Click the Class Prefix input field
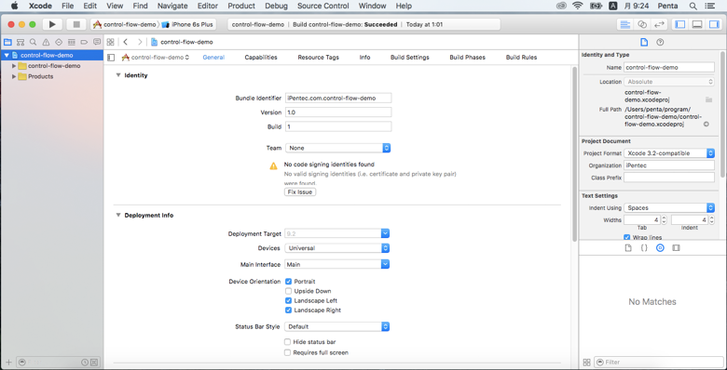 669,178
